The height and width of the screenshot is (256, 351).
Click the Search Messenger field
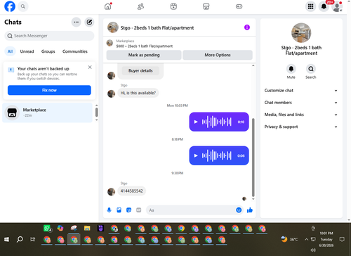49,36
